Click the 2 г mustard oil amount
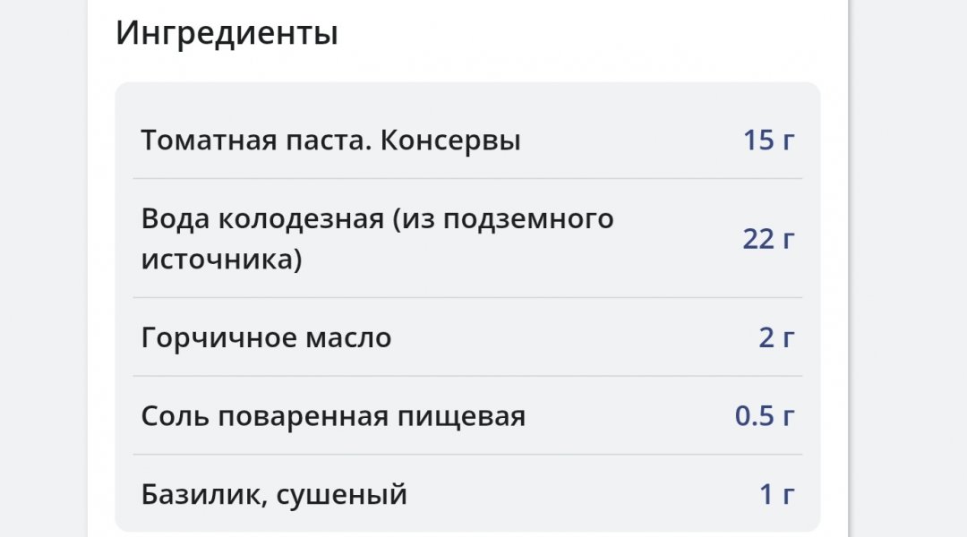The height and width of the screenshot is (537, 967). coord(776,338)
